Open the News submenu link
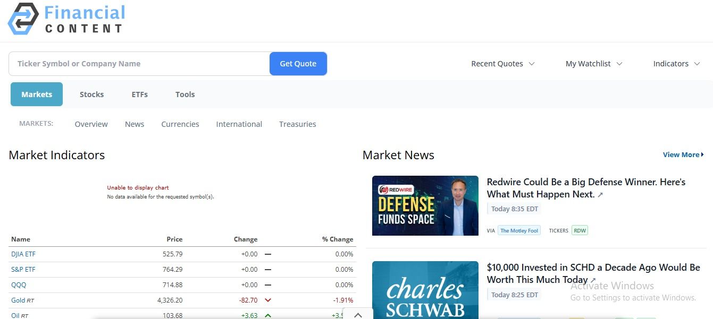This screenshot has width=713, height=319. coord(135,124)
